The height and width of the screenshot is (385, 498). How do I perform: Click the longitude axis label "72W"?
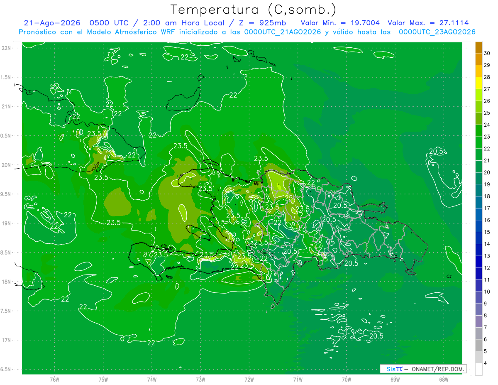249,379
